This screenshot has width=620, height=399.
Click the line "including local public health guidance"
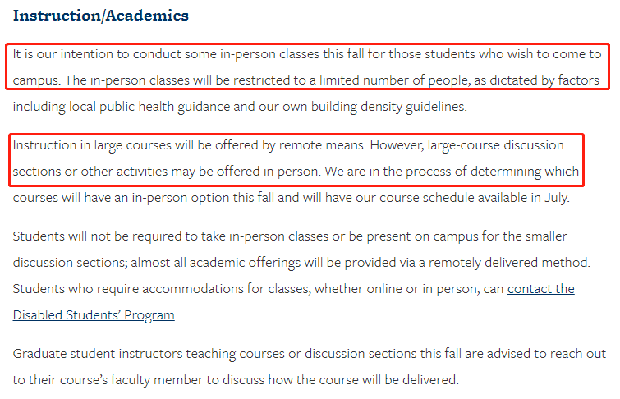240,107
